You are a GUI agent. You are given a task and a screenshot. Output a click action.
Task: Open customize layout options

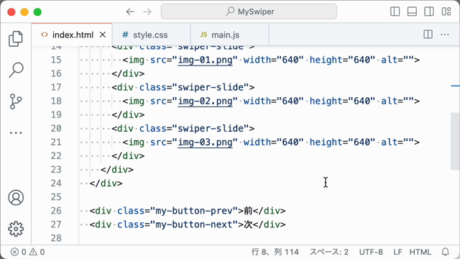coord(446,12)
